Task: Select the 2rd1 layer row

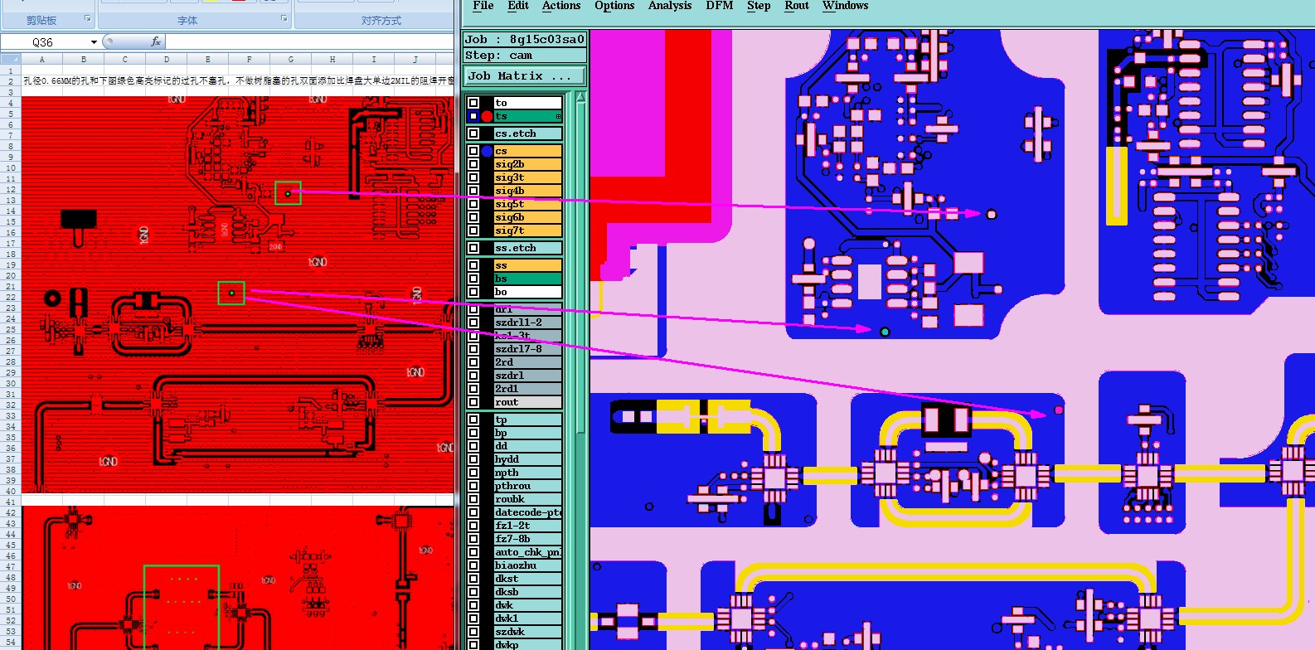Action: [528, 389]
